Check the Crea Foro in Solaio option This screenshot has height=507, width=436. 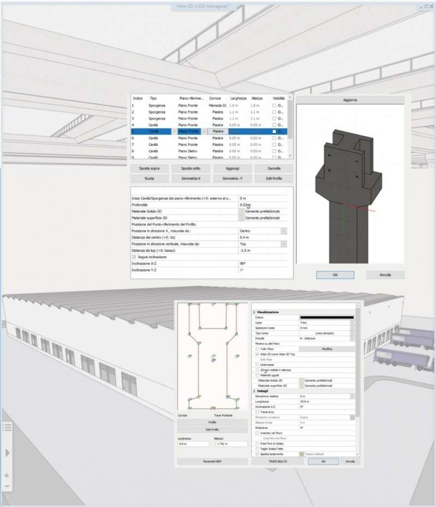click(256, 443)
